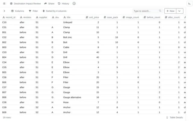Select sku H cell in row C08

tap(55, 102)
